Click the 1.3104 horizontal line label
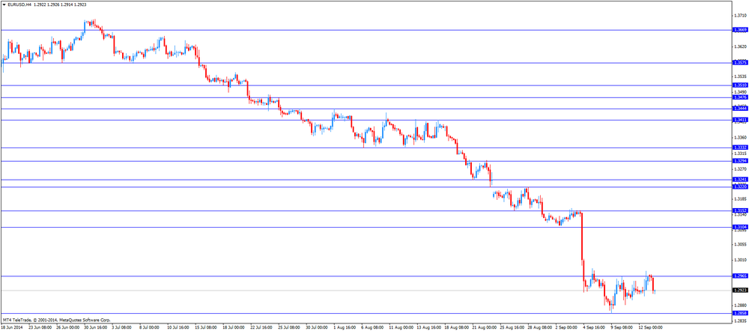 [x=739, y=228]
